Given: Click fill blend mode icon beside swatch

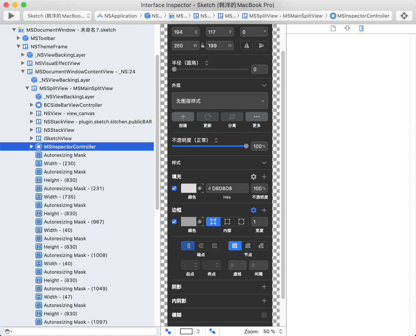Looking at the screenshot, I should (x=200, y=188).
